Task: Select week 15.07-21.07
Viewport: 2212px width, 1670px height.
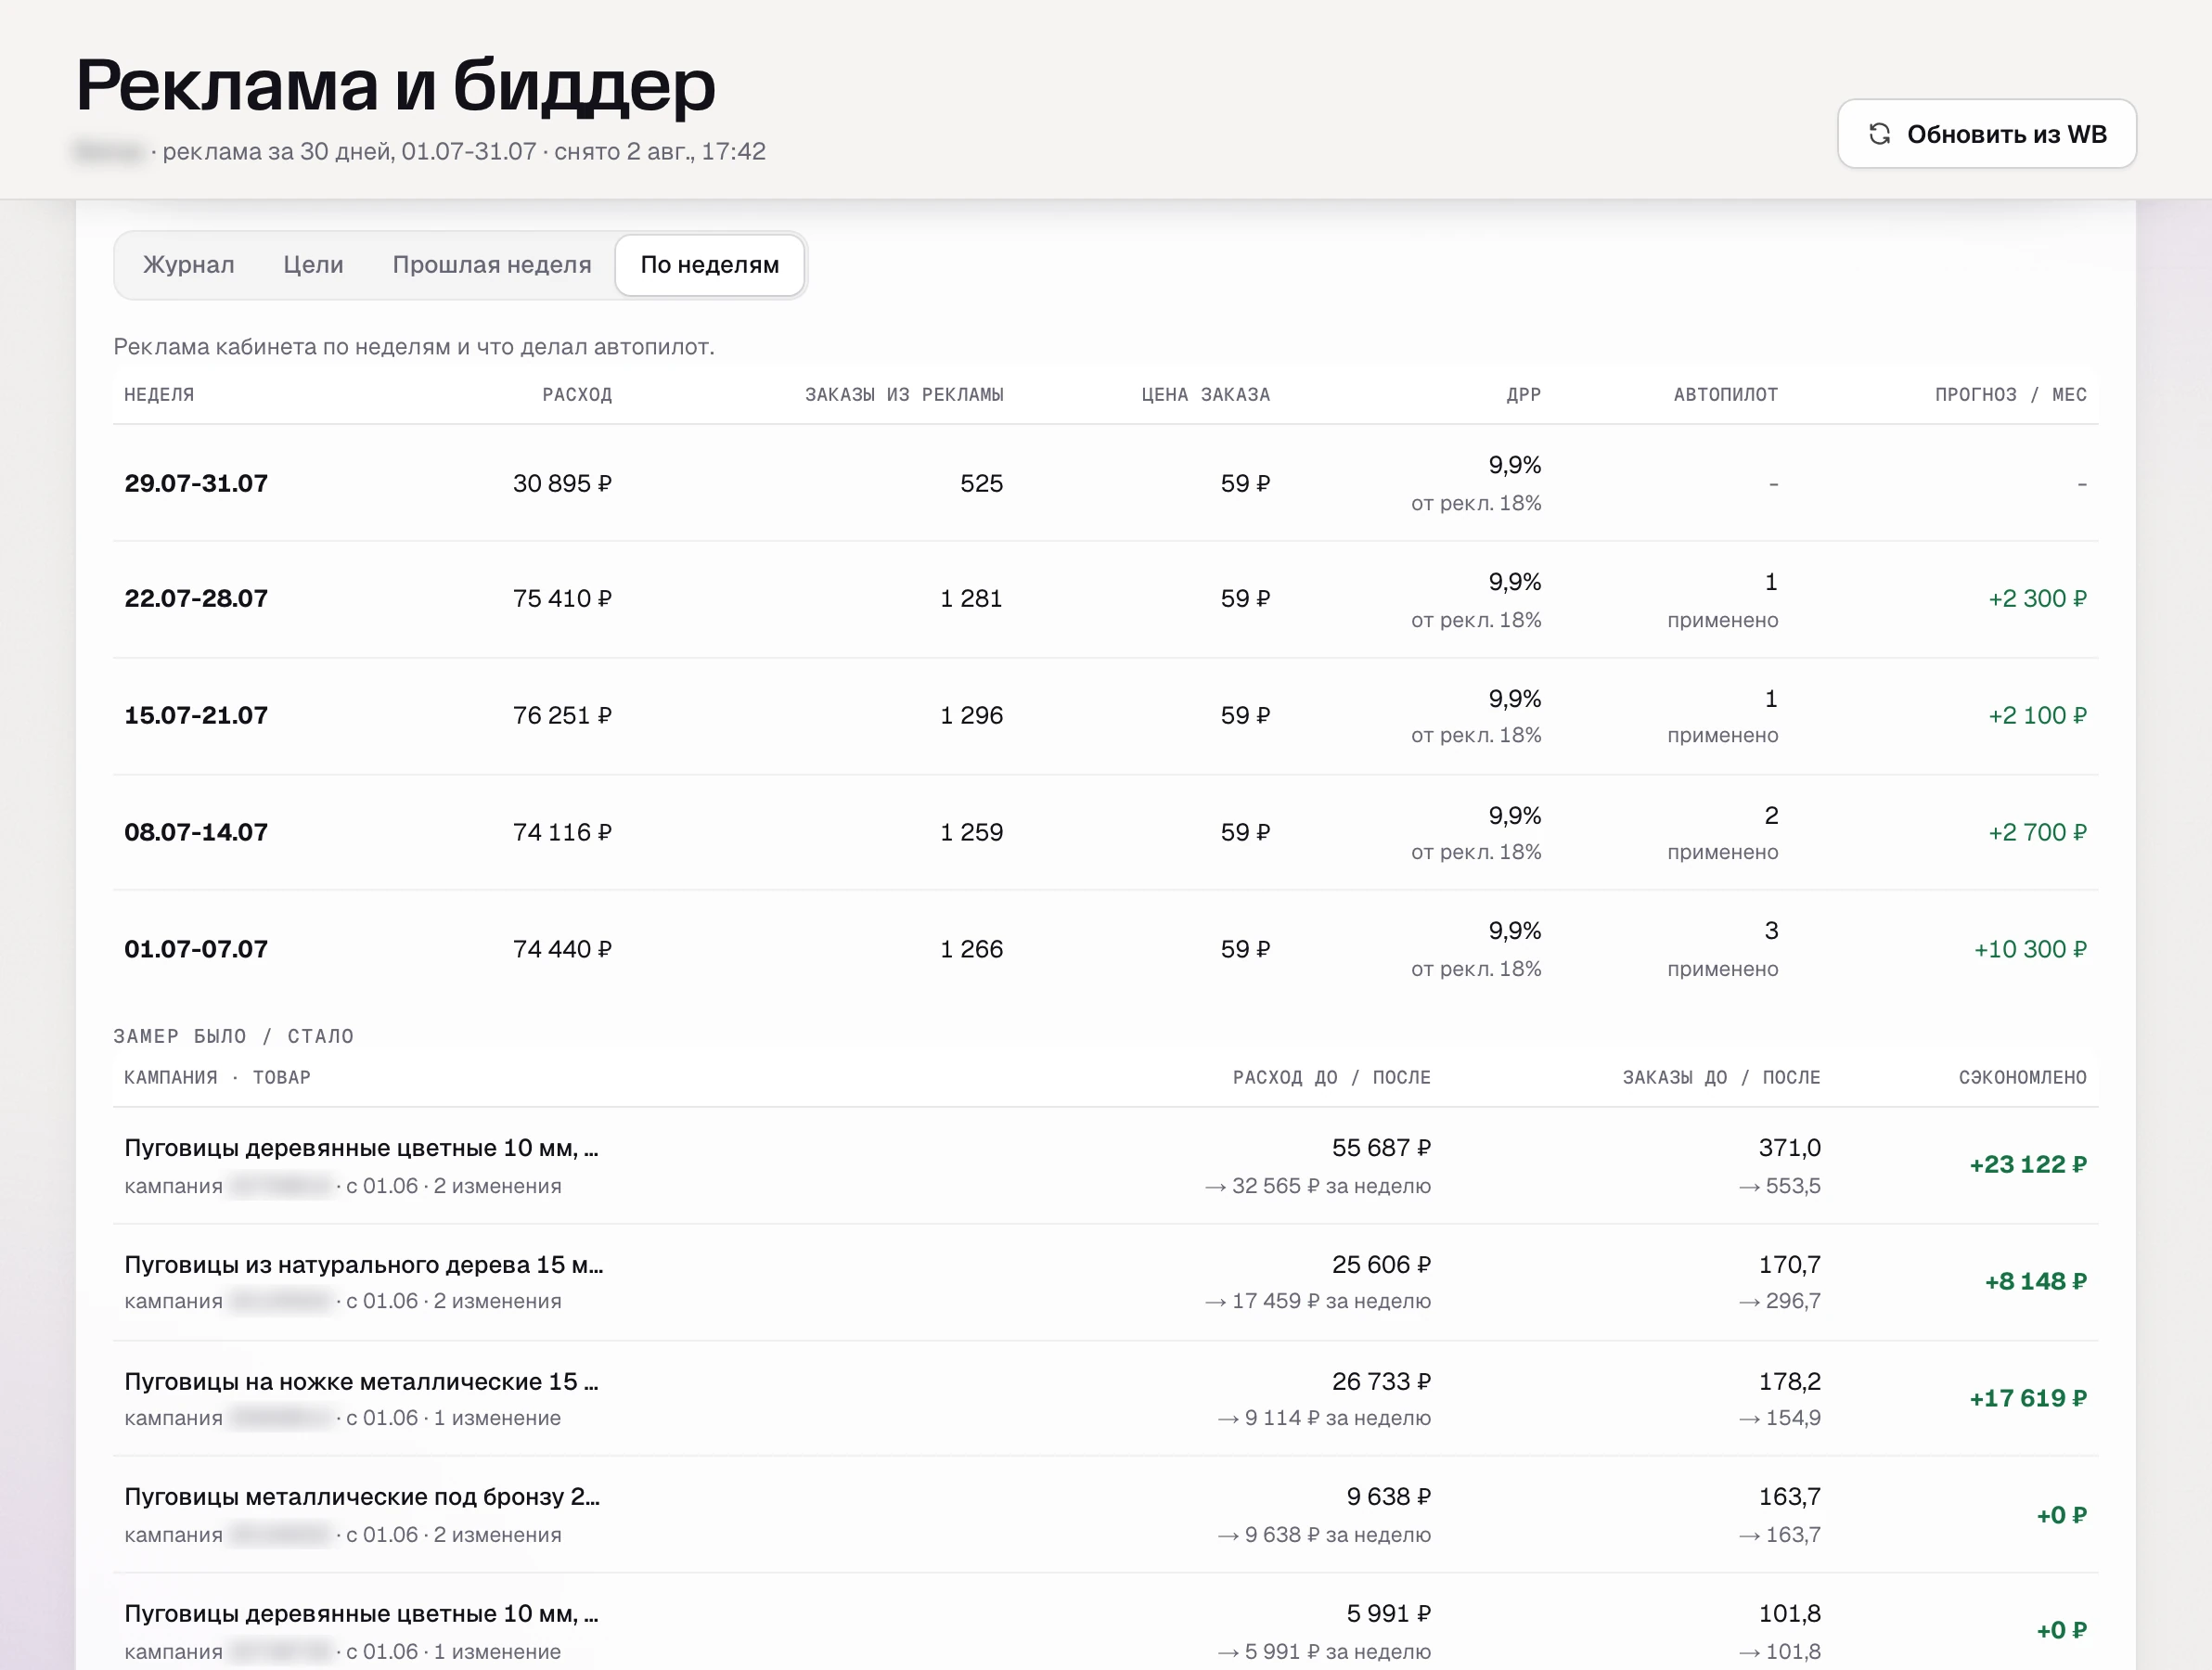Action: coord(196,716)
